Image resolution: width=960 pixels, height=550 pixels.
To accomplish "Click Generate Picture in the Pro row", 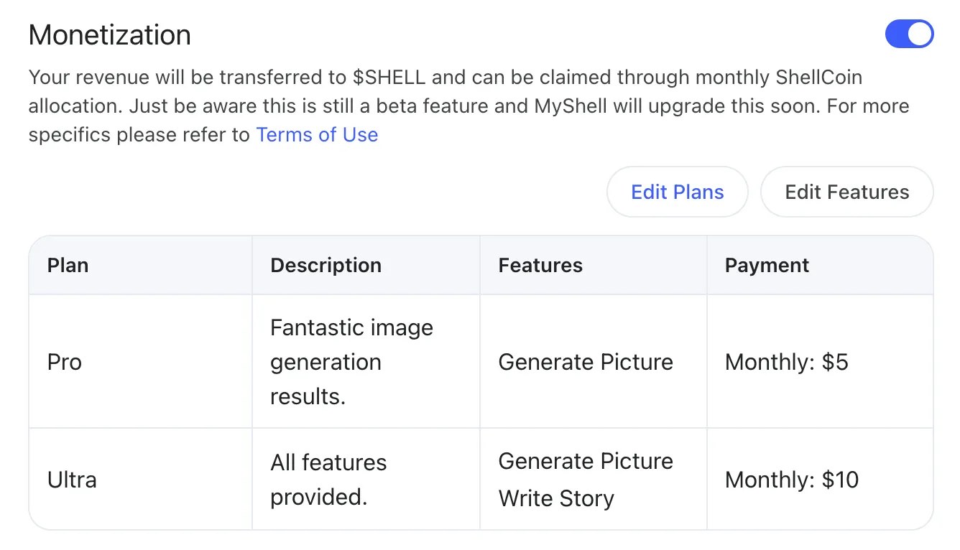I will pos(586,362).
